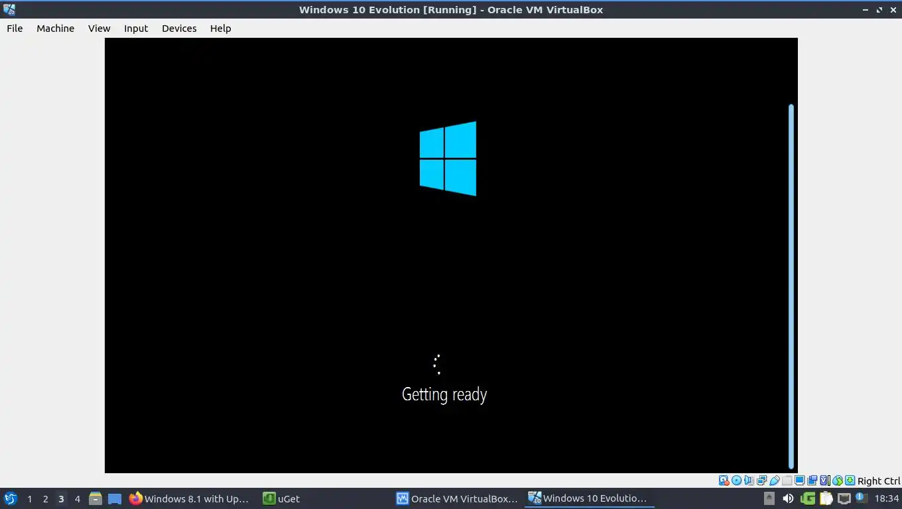
Task: Click the wired network tray icon
Action: tap(844, 498)
